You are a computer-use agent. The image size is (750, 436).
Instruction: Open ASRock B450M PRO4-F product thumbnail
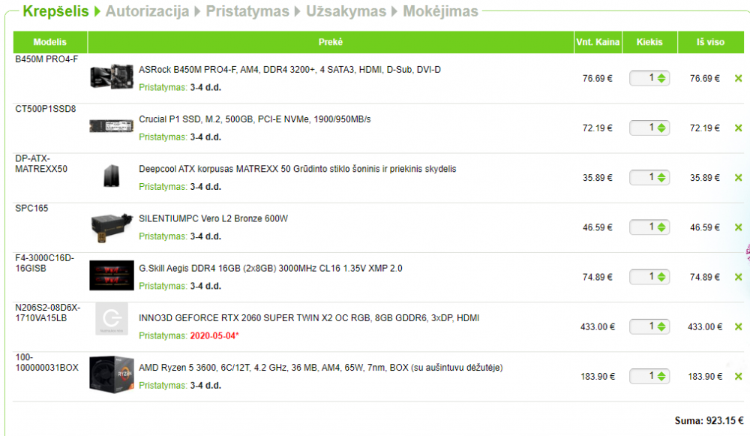coord(112,77)
